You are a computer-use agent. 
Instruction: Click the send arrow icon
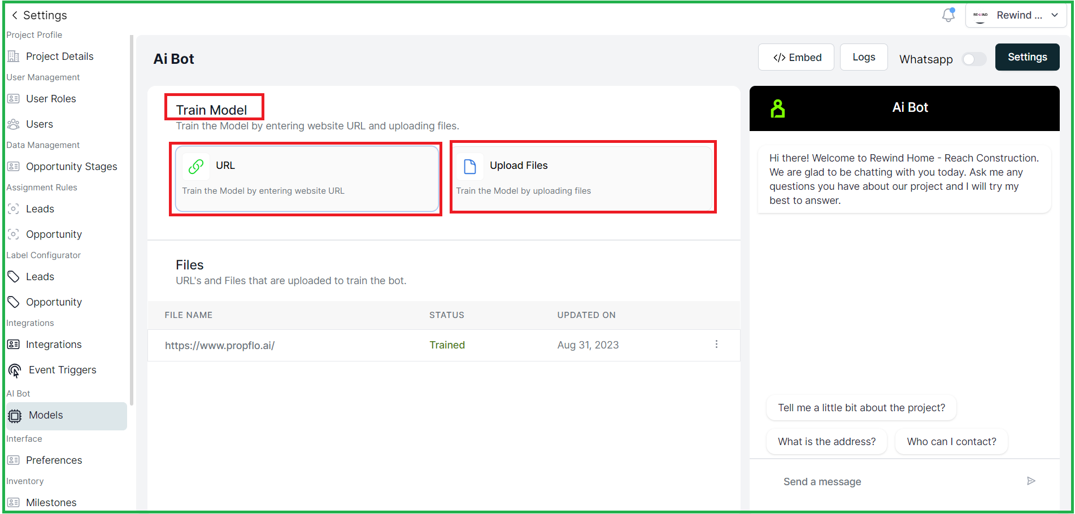1031,481
